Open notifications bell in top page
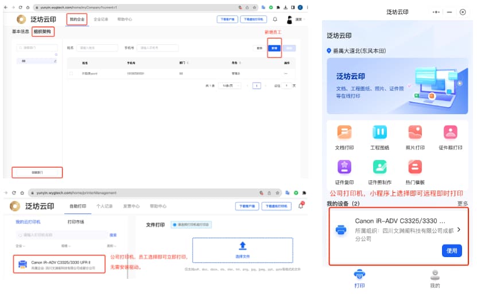Image resolution: width=477 pixels, height=295 pixels. tap(275, 20)
